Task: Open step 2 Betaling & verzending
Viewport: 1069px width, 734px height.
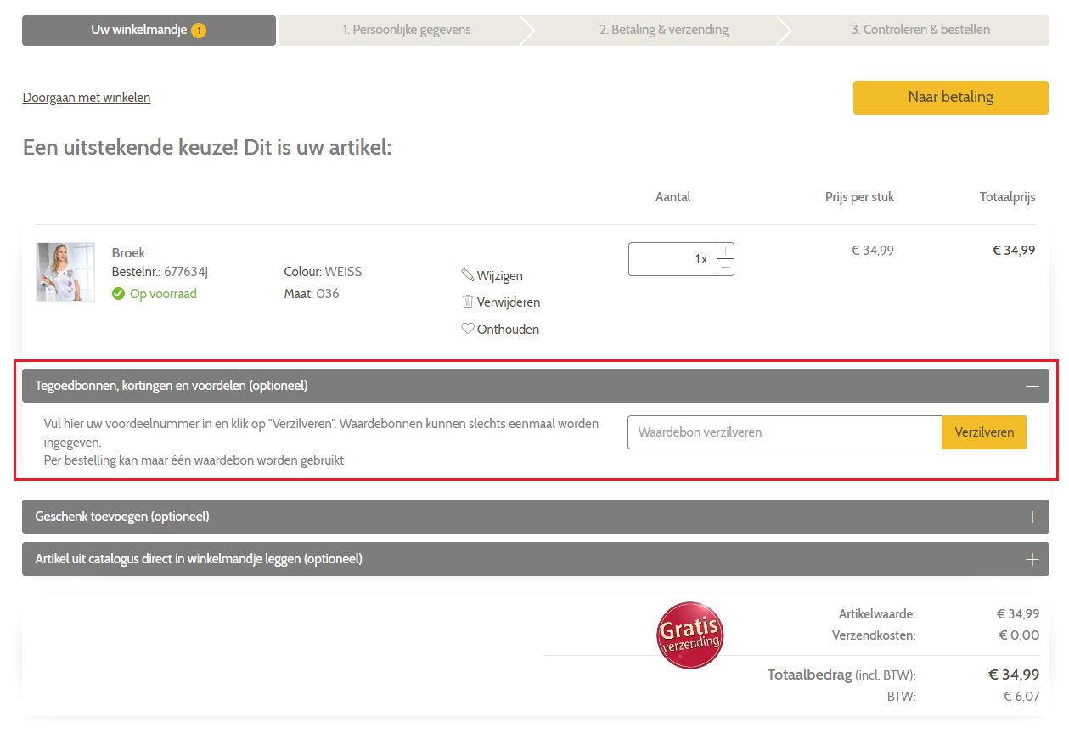Action: pos(663,31)
